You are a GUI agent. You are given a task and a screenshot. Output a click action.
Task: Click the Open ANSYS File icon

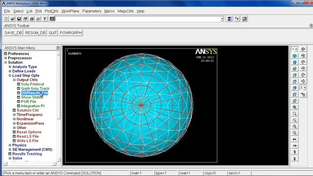pyautogui.click(x=13, y=19)
